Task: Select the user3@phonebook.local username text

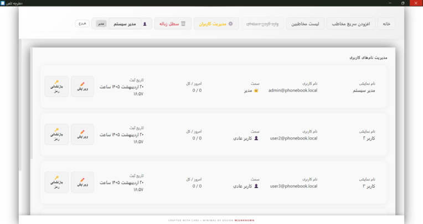Action: coord(293,186)
